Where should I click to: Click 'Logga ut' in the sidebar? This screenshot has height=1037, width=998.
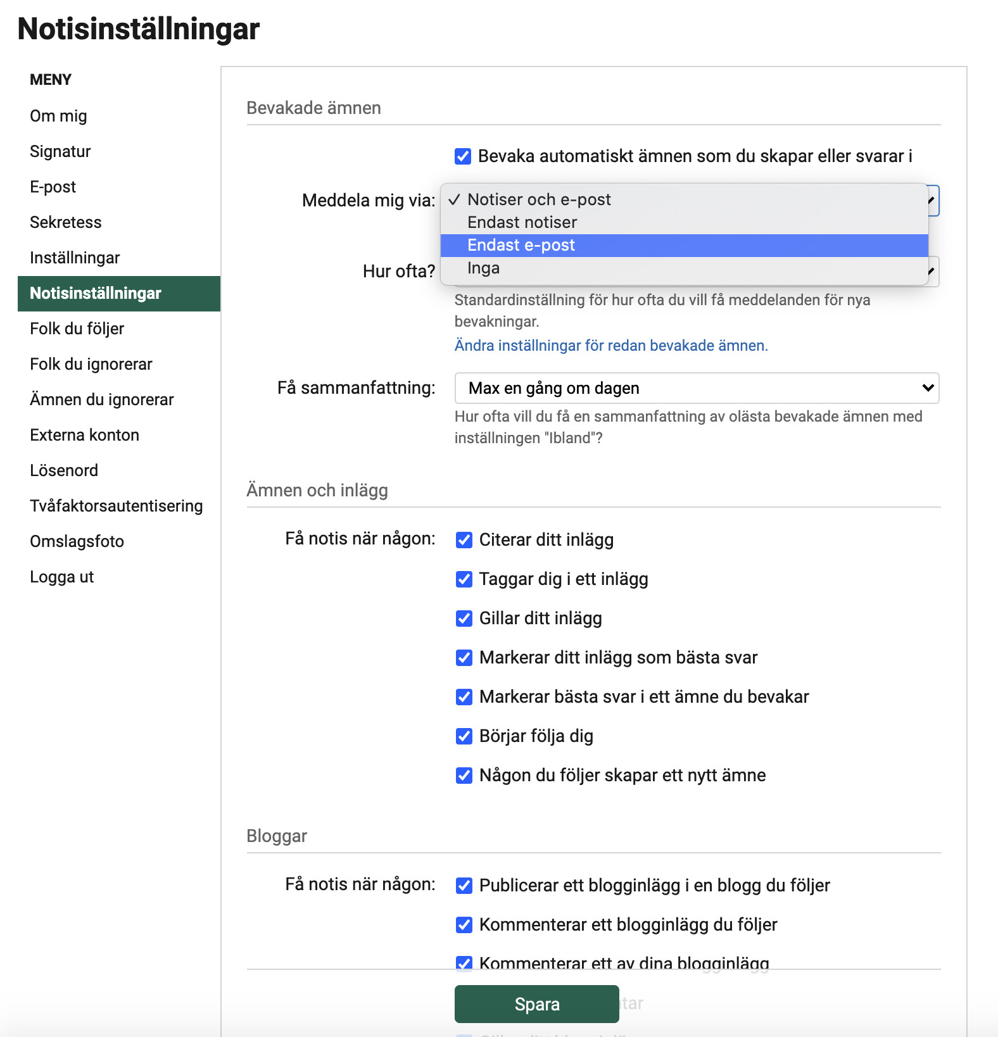[61, 577]
